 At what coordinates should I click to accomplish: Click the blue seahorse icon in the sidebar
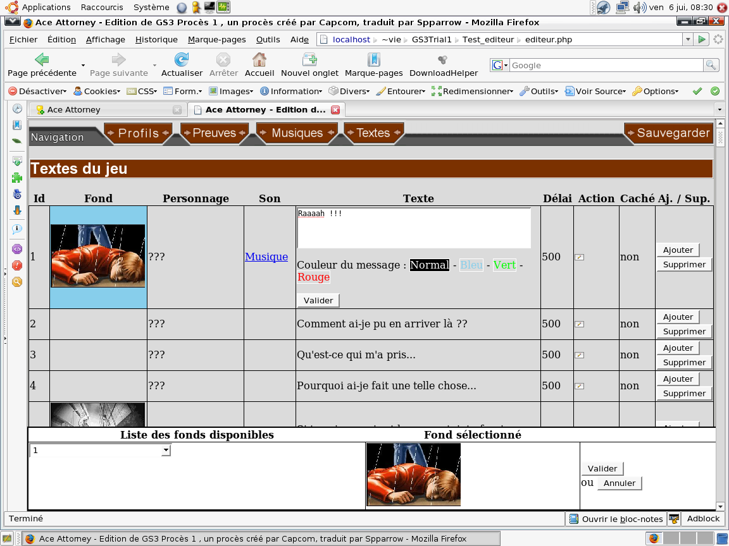pyautogui.click(x=17, y=193)
